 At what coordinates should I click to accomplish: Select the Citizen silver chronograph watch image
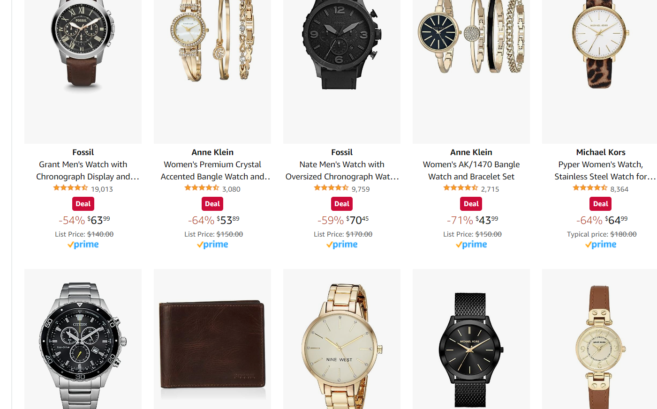point(83,339)
